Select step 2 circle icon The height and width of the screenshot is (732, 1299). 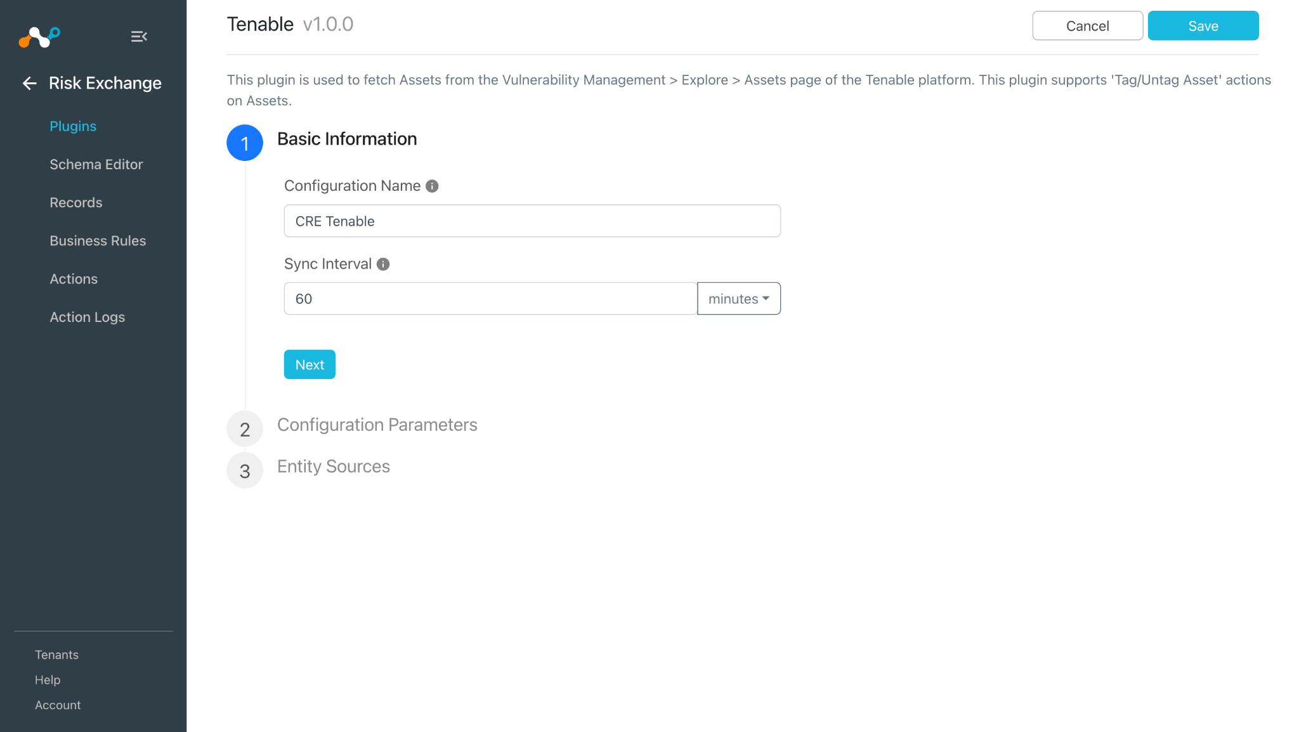[x=245, y=429]
